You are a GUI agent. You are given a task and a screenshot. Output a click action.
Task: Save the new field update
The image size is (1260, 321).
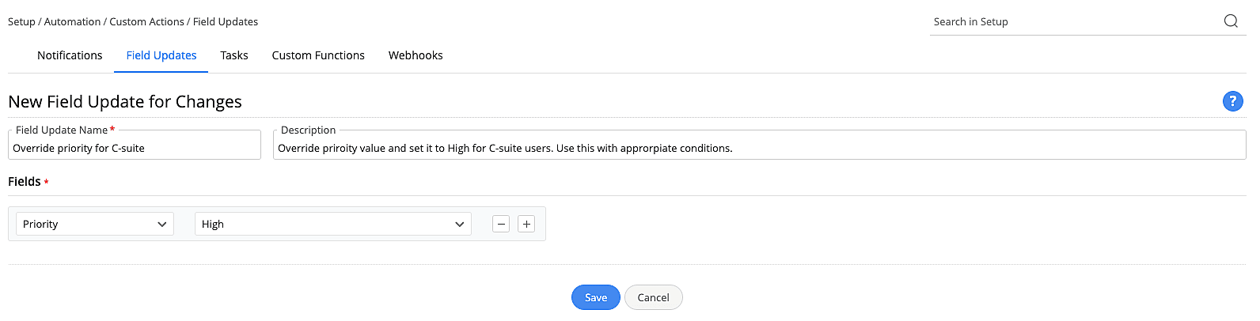point(596,297)
